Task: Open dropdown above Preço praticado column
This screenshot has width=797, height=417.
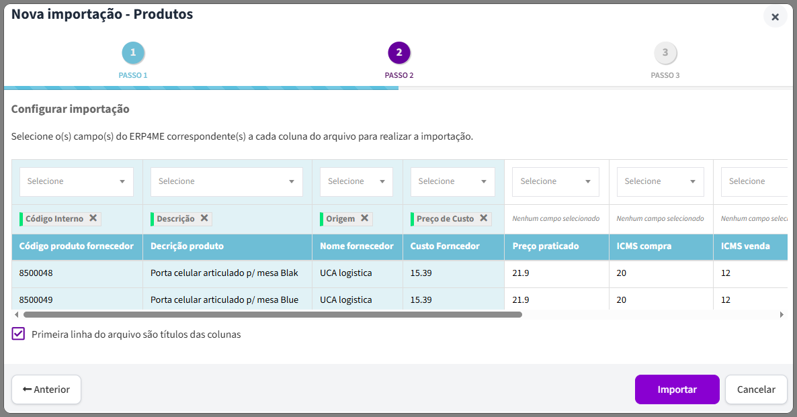Action: click(556, 181)
